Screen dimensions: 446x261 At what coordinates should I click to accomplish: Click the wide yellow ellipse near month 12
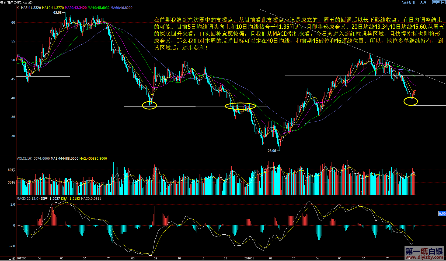[240, 106]
